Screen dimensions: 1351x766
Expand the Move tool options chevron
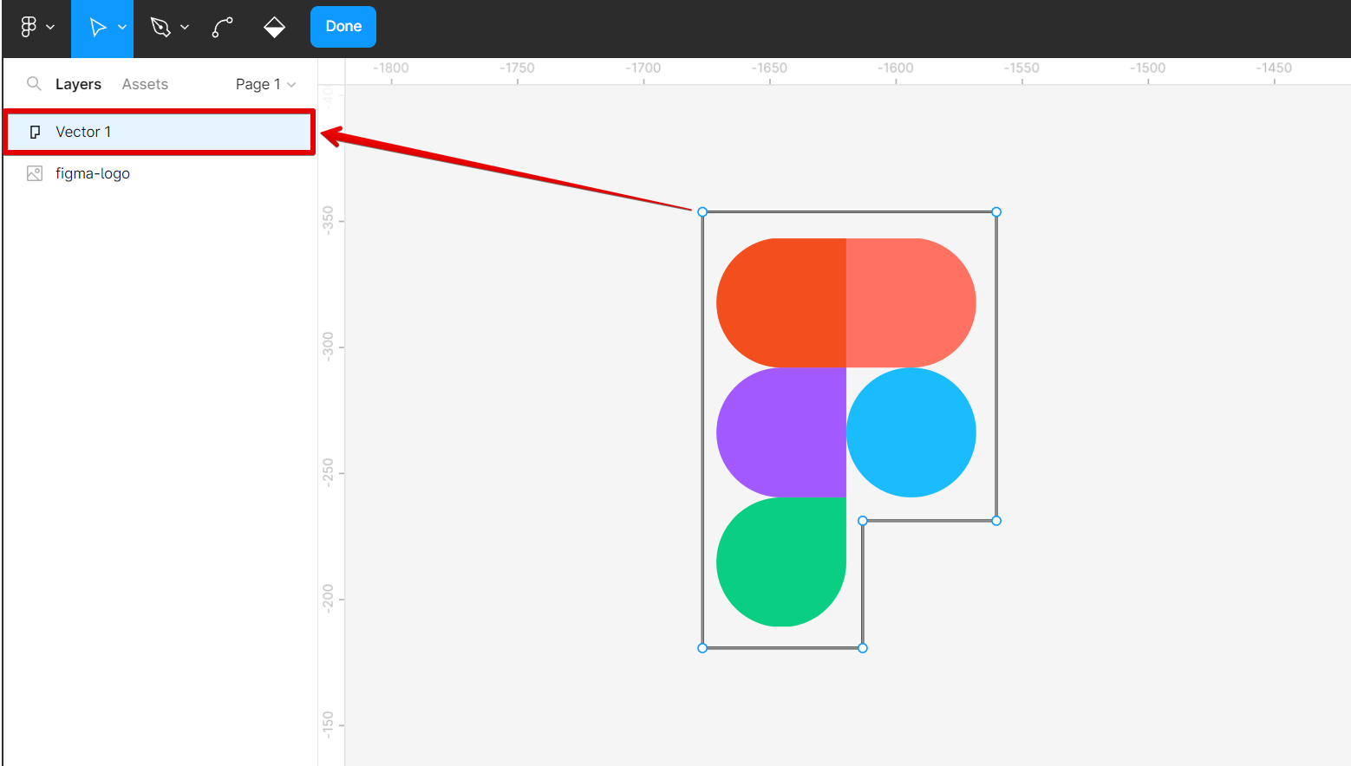[x=122, y=28]
